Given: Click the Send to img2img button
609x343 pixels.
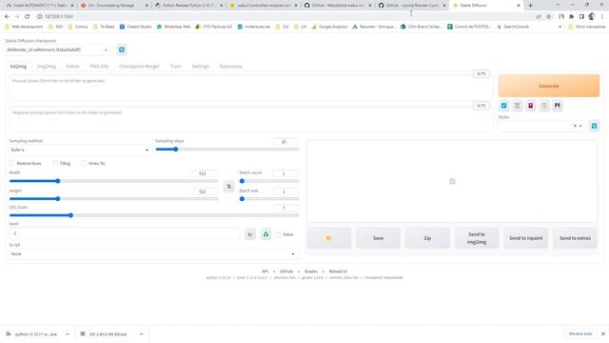Looking at the screenshot, I should coord(477,238).
